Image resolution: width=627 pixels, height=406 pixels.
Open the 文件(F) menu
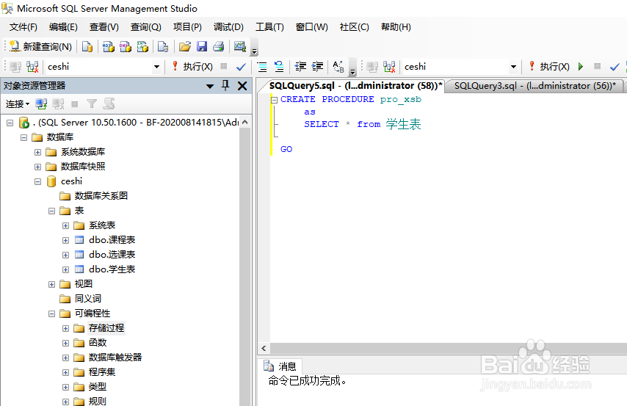[x=23, y=27]
